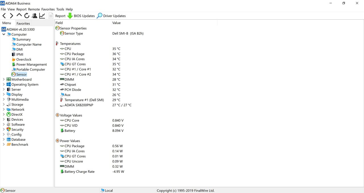Select the Battery Charge Rate row
This screenshot has height=193, width=364.
coord(92,172)
